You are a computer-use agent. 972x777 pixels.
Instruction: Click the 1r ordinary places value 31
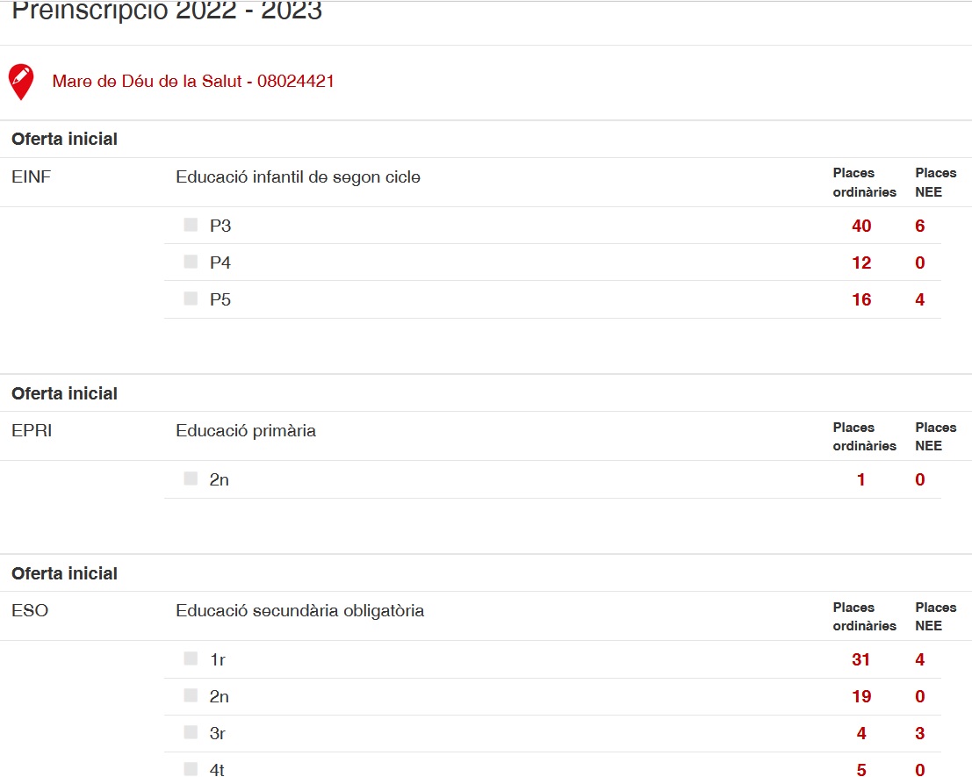click(x=860, y=659)
